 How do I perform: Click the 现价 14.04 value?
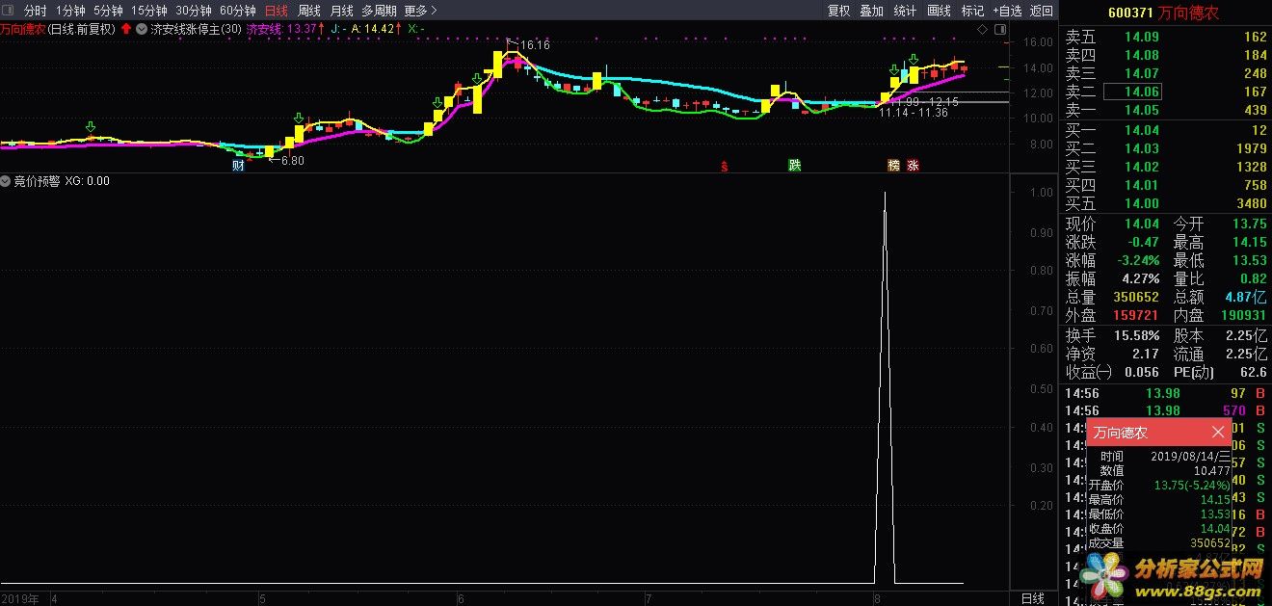1142,224
